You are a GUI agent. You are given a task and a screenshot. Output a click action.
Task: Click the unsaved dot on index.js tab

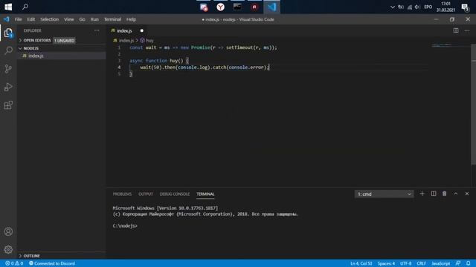(x=142, y=30)
